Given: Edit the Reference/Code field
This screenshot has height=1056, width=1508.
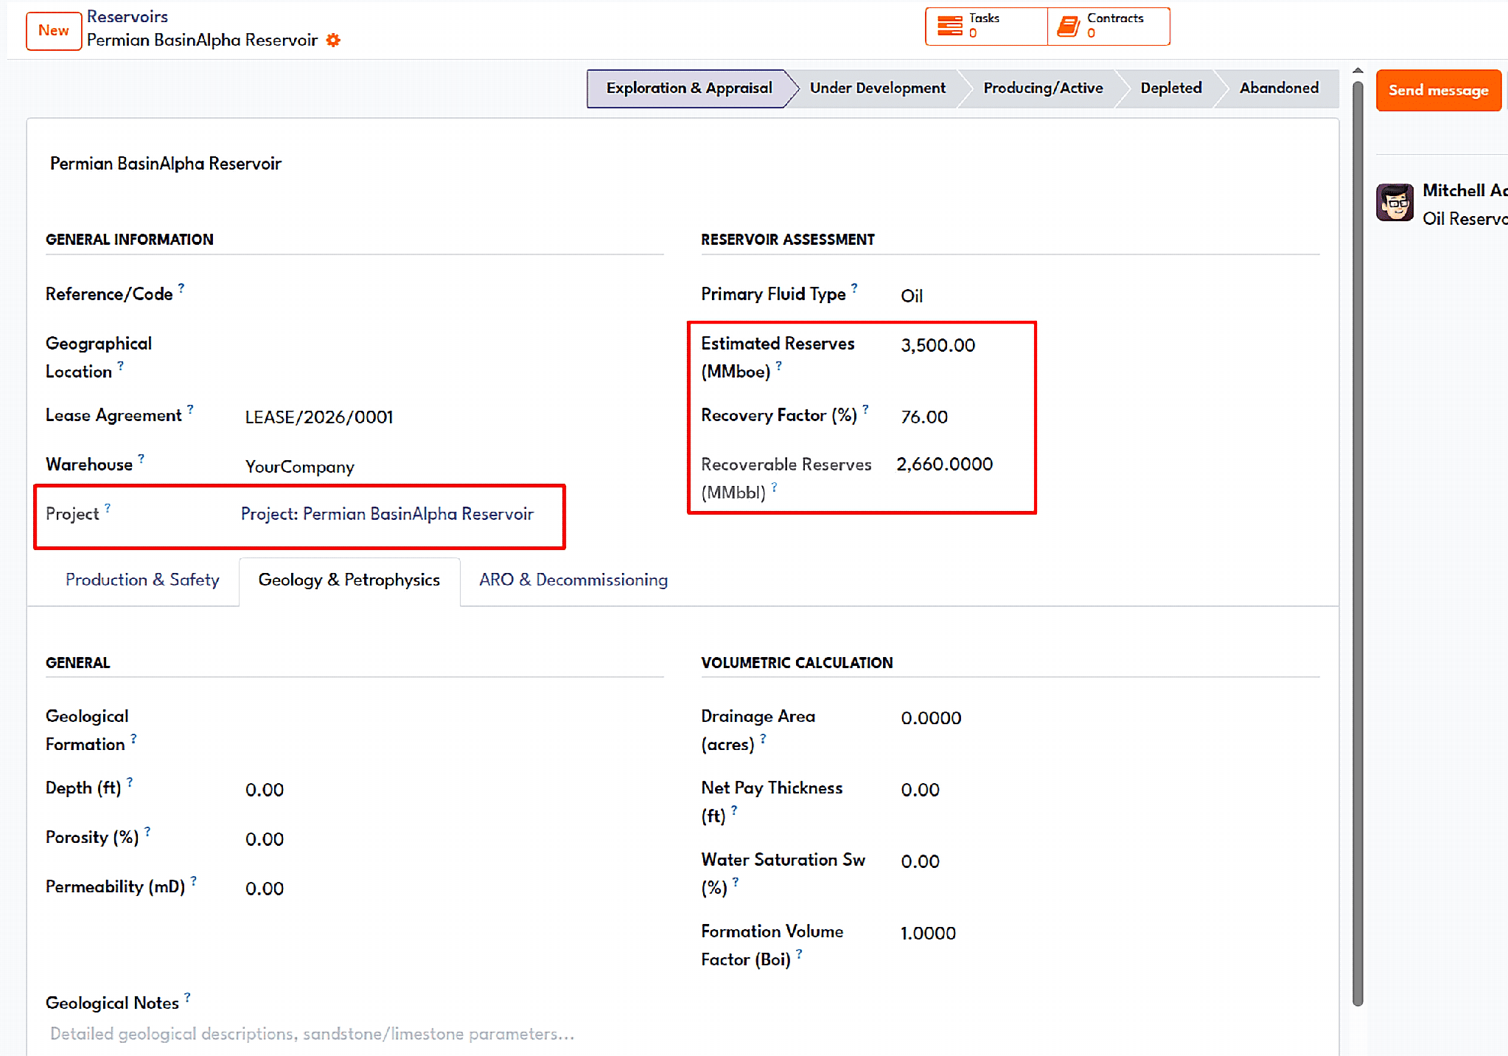Looking at the screenshot, I should tap(453, 296).
